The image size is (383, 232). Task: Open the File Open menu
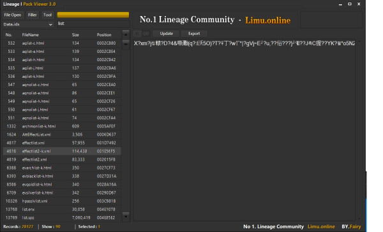13,15
